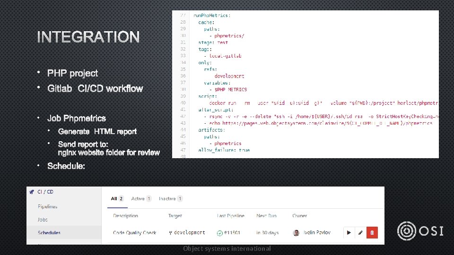Screen dimensions: 454x255
Task: Click the 'Generate HTML report' bullet
Action: [97, 132]
